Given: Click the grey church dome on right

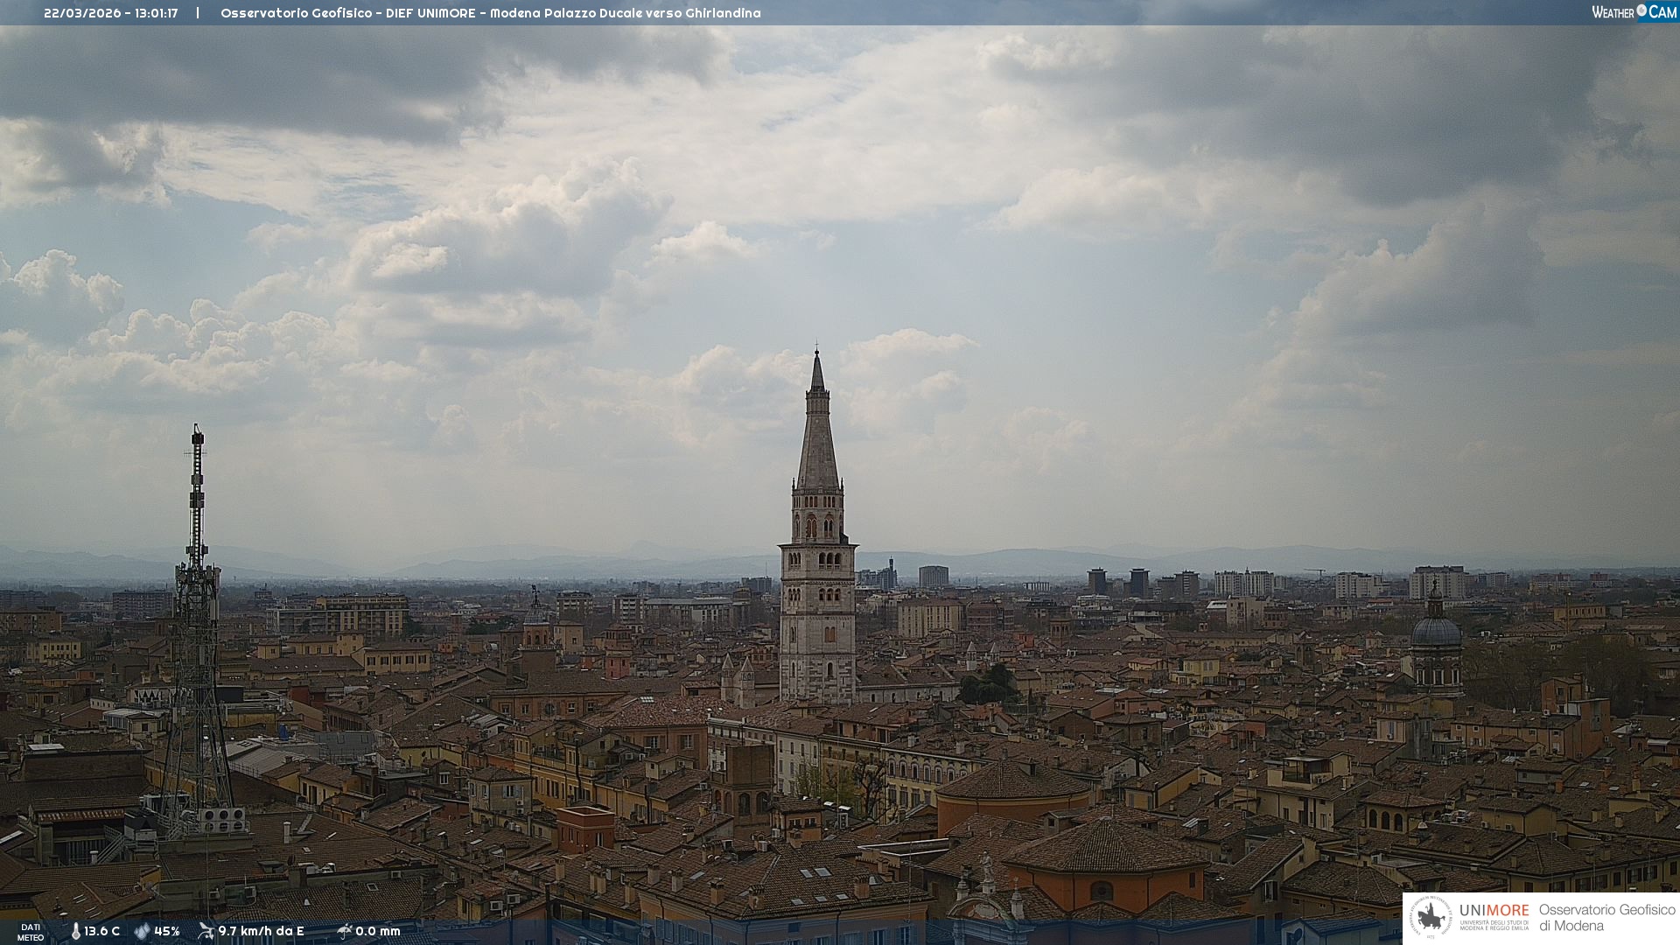Looking at the screenshot, I should tap(1436, 632).
